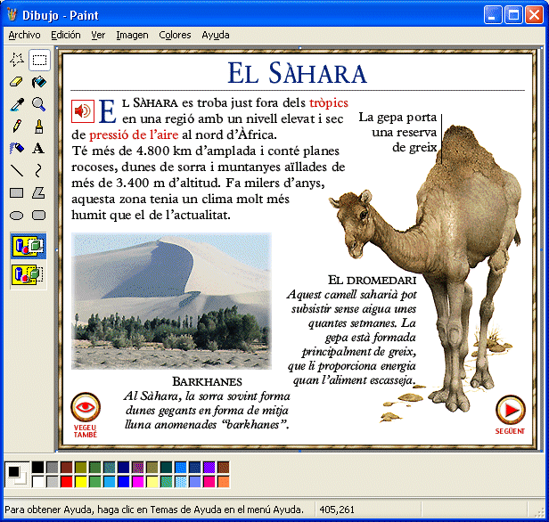Select the rectangular Select tool
This screenshot has height=522, width=549.
tap(39, 60)
